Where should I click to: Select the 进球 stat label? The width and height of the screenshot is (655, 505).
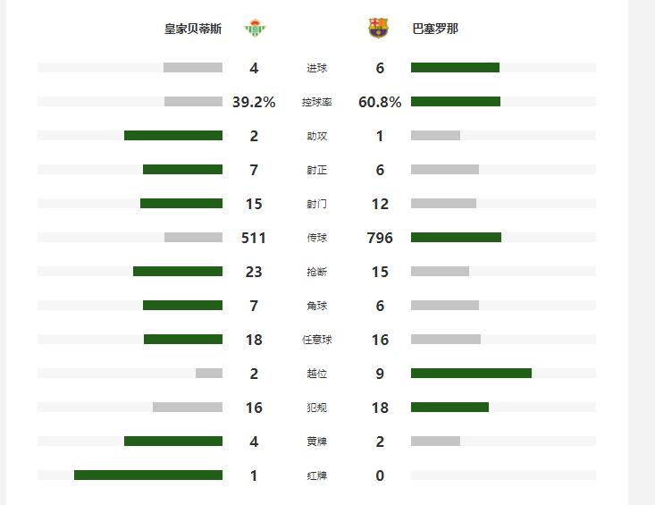click(317, 68)
